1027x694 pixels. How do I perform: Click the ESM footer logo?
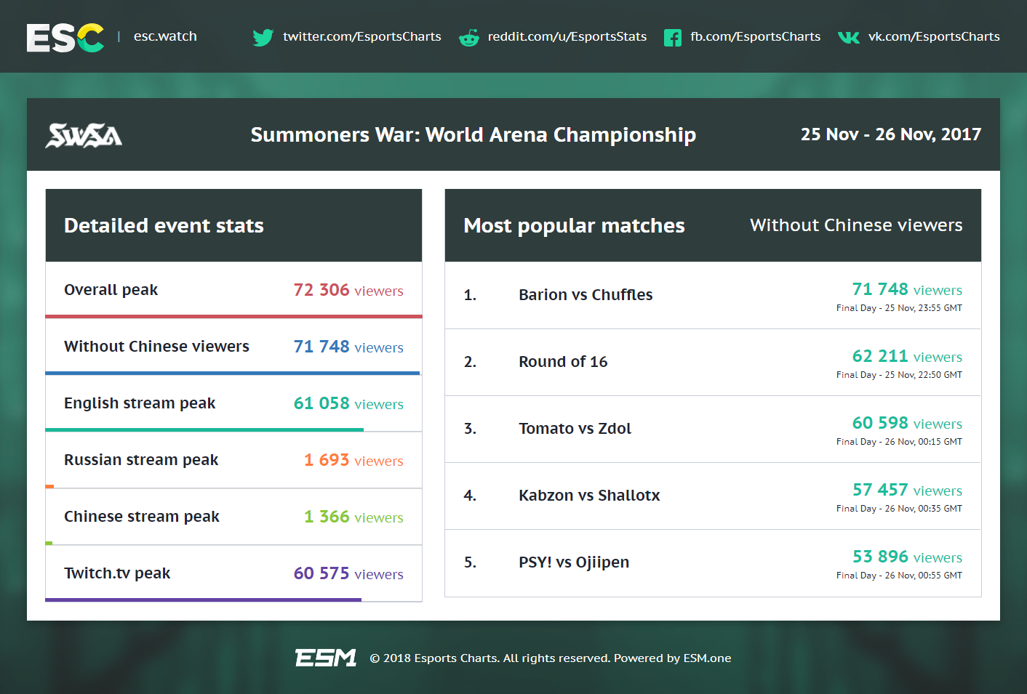325,658
